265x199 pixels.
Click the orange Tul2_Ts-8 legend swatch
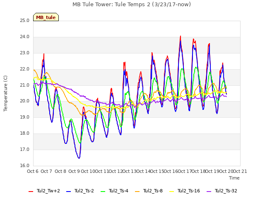pos(137,192)
